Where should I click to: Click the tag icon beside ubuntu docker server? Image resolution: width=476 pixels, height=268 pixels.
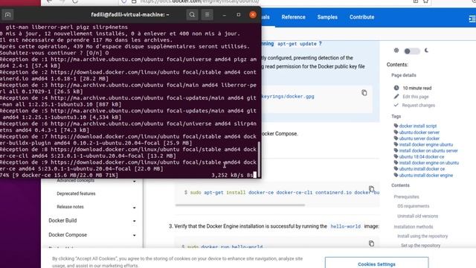tap(396, 132)
